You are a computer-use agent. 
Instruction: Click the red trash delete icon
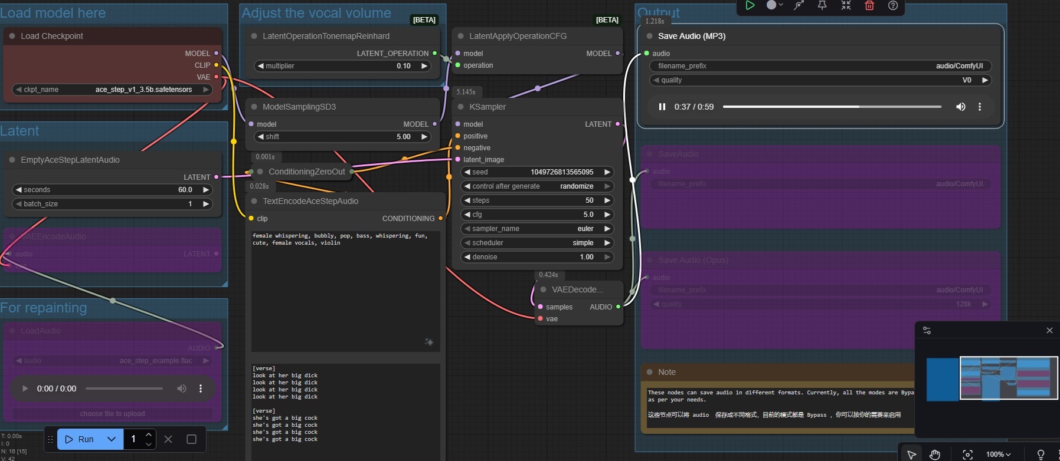[x=869, y=5]
